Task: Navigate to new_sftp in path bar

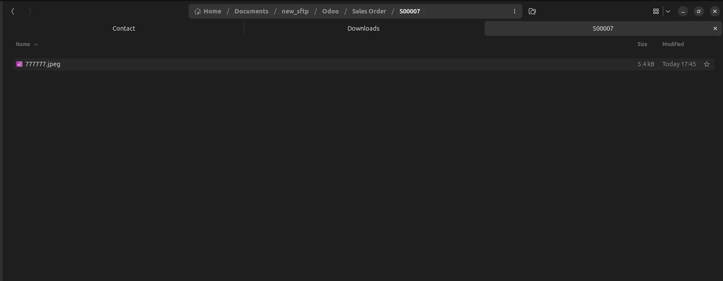Action: (295, 11)
